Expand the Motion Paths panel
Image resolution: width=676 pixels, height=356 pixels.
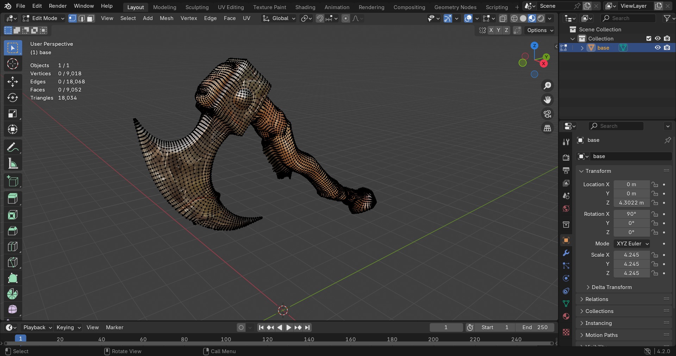coord(601,335)
